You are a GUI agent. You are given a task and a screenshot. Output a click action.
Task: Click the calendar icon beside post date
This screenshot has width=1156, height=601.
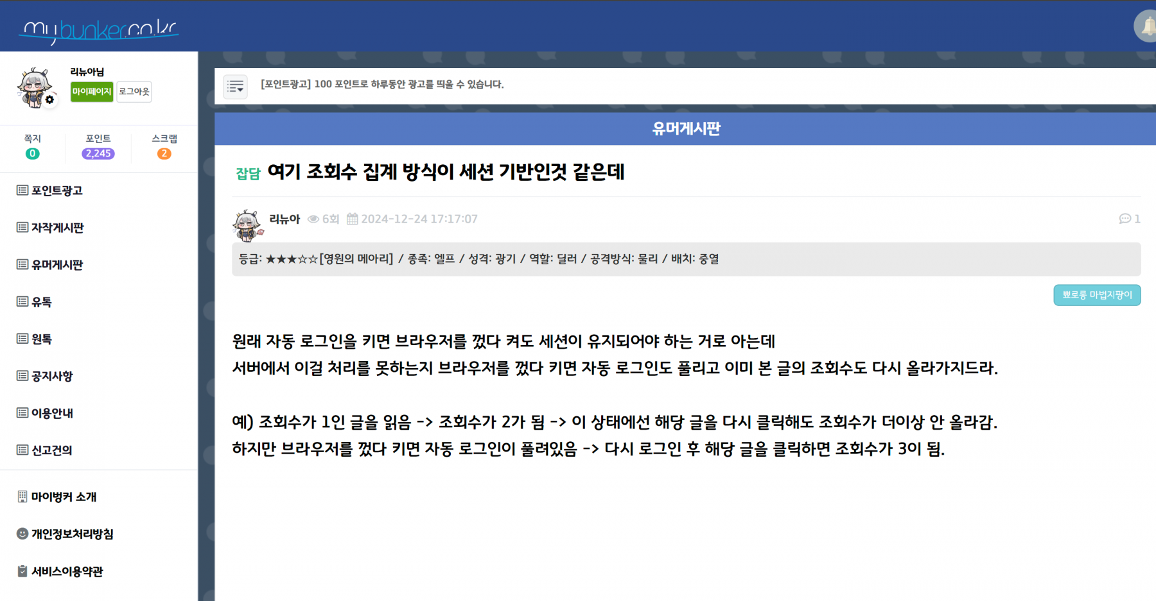pos(352,219)
